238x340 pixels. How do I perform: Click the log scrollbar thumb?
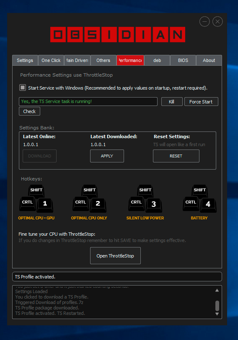pos(217,306)
